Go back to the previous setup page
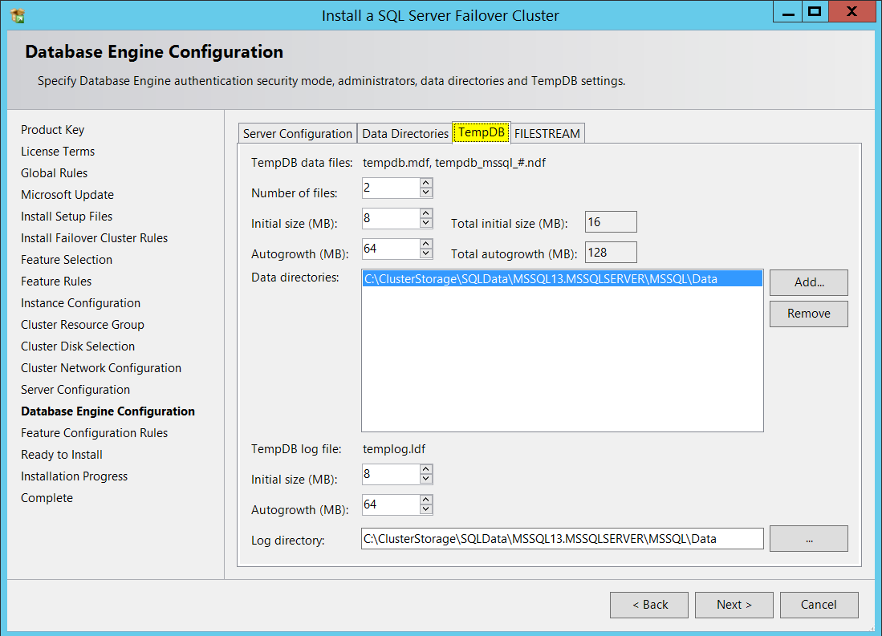 (x=649, y=605)
